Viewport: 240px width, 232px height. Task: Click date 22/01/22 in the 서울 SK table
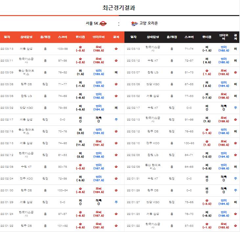tap(7, 226)
